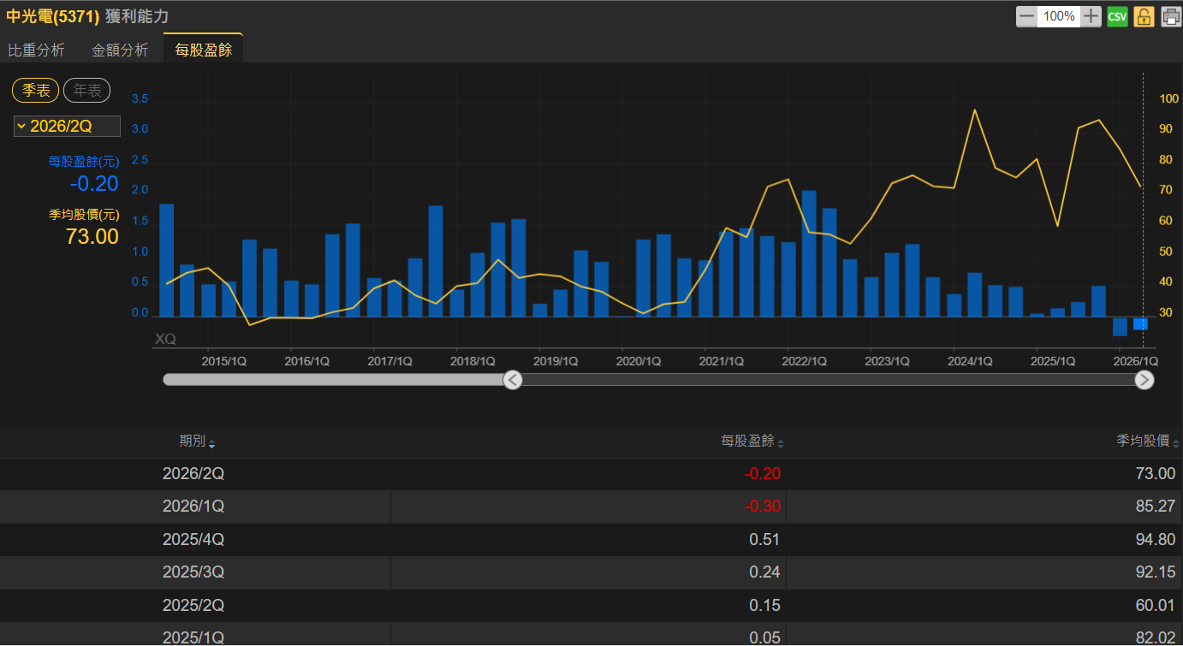1183x646 pixels.
Task: Sort by 期別 column sort icon
Action: (x=212, y=443)
